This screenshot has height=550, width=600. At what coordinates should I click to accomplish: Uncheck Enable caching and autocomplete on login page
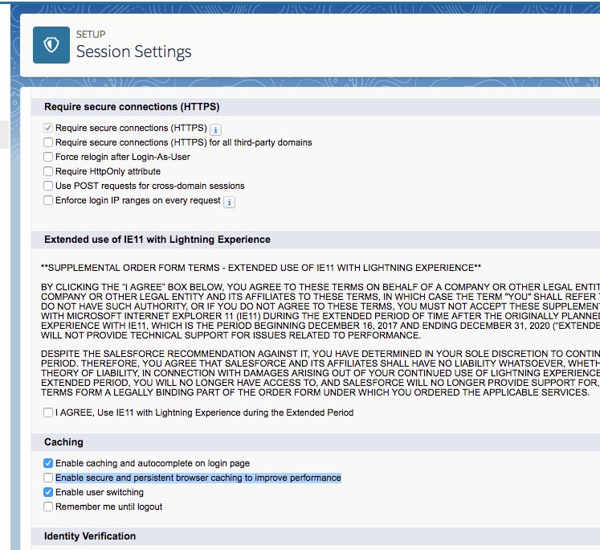point(48,463)
